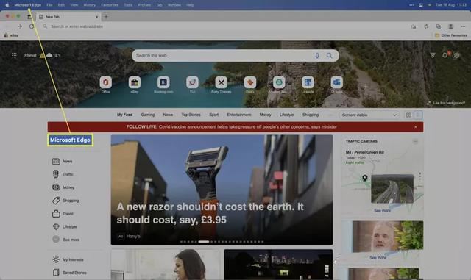Switch feed to list view

(x=418, y=115)
